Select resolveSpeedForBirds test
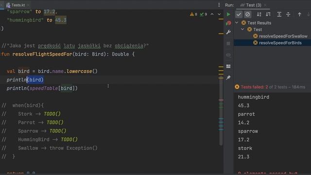The height and width of the screenshot is (175, 311). [280, 43]
